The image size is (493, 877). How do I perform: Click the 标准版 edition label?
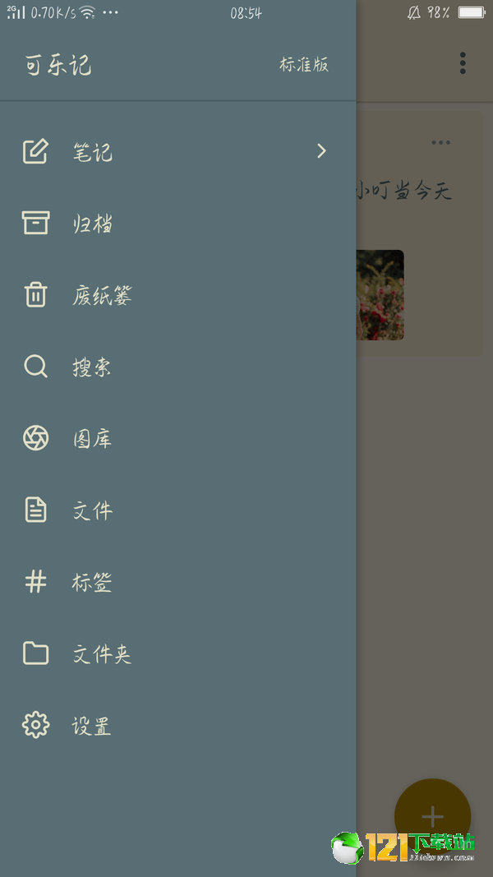[x=304, y=65]
